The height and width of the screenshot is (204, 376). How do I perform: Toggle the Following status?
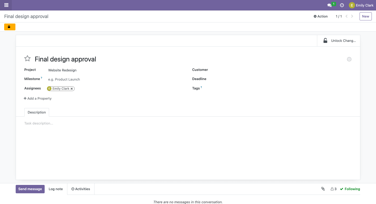[x=350, y=189]
